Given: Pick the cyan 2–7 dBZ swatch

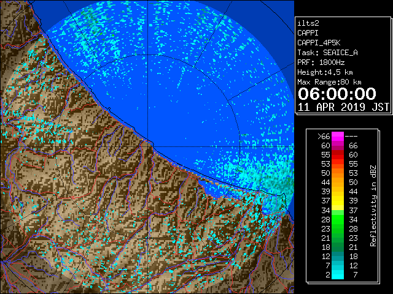Looking at the screenshot, I should pyautogui.click(x=338, y=274).
